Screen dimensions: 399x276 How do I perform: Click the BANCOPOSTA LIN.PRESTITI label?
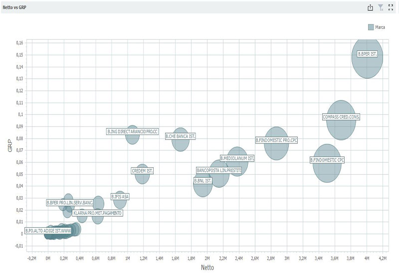coord(219,170)
